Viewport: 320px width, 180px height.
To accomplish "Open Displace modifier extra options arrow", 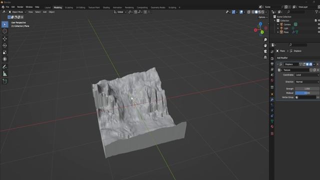I will coord(314,64).
